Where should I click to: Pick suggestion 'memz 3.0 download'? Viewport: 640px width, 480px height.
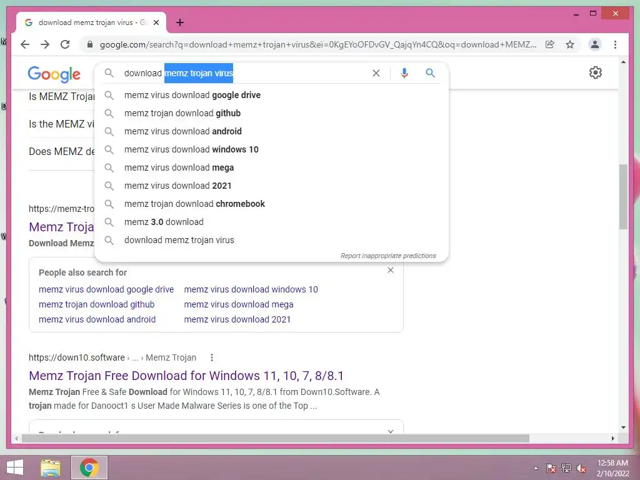click(x=271, y=222)
